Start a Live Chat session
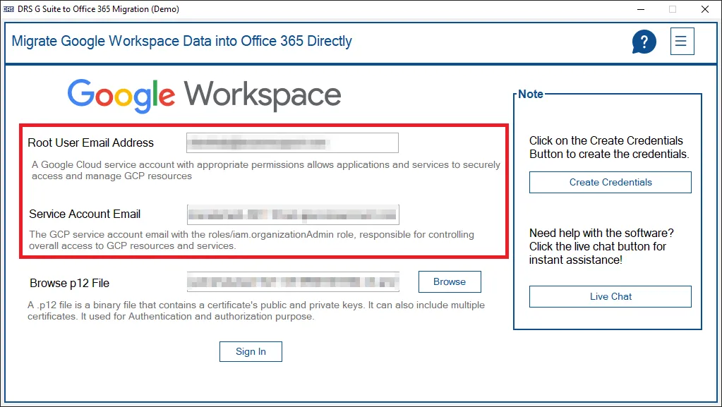This screenshot has height=407, width=722. [x=610, y=296]
